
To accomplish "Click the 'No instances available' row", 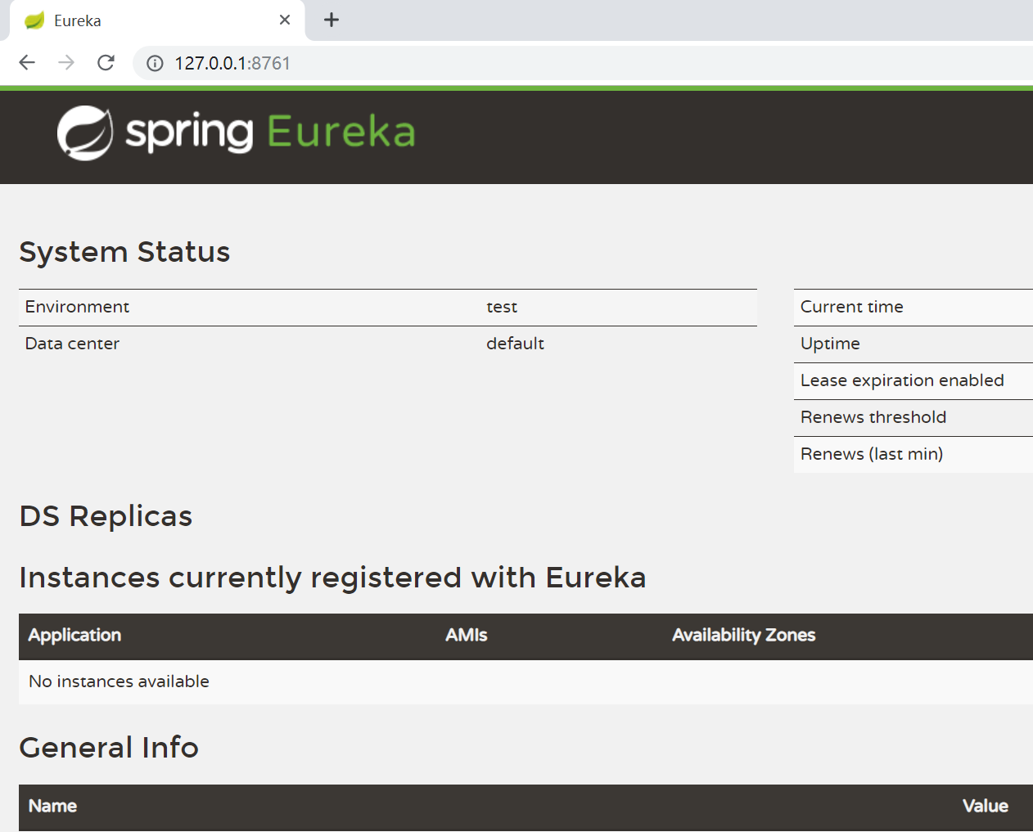I will coord(526,681).
